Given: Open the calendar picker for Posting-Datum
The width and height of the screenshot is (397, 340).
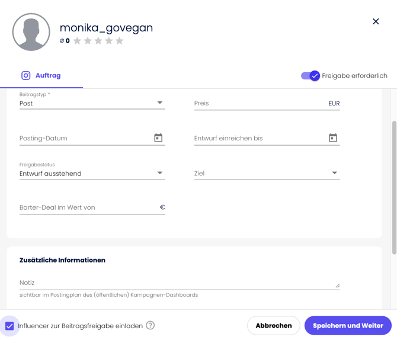Looking at the screenshot, I should [x=158, y=138].
